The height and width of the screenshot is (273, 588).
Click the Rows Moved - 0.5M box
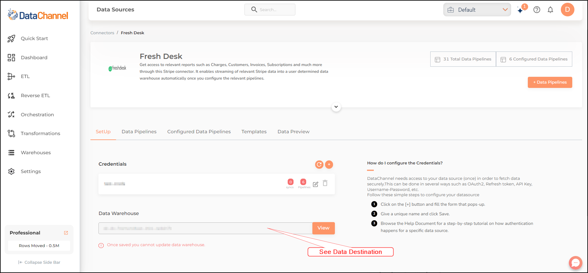(x=39, y=246)
